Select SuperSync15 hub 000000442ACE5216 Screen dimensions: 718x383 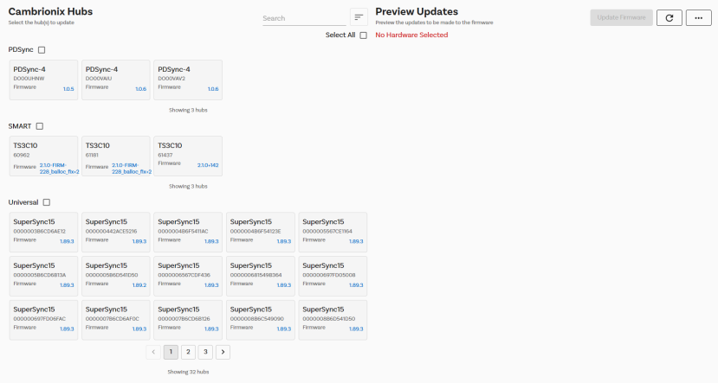(x=116, y=233)
